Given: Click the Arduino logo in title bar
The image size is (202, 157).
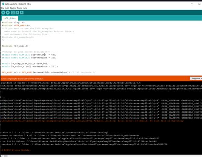Looking at the screenshot, I should (3, 4).
